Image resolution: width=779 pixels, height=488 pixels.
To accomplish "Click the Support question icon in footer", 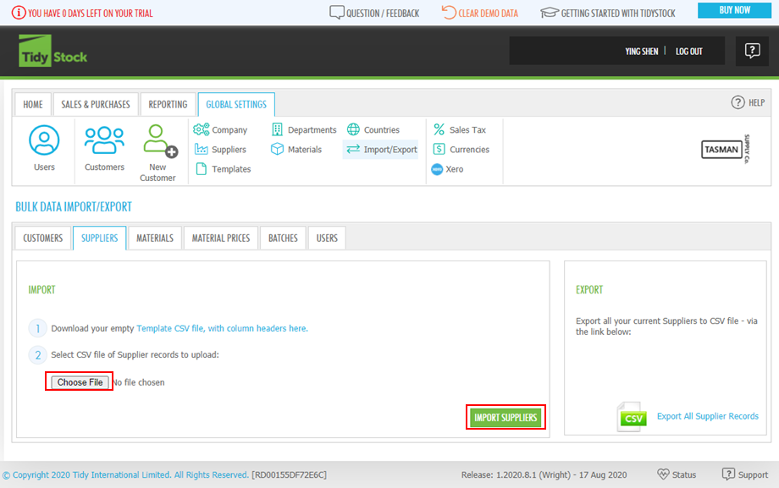I will (728, 474).
